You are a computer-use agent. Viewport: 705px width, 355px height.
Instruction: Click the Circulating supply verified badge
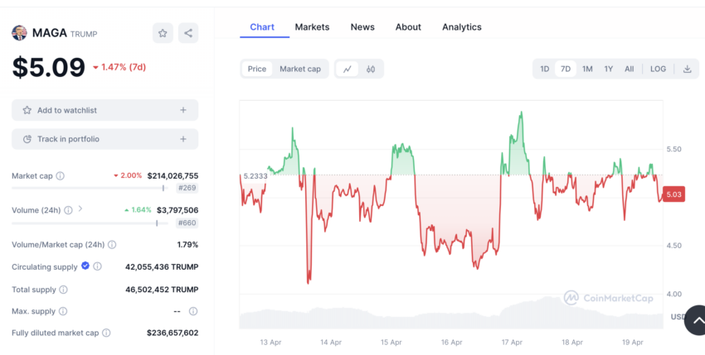(x=85, y=266)
